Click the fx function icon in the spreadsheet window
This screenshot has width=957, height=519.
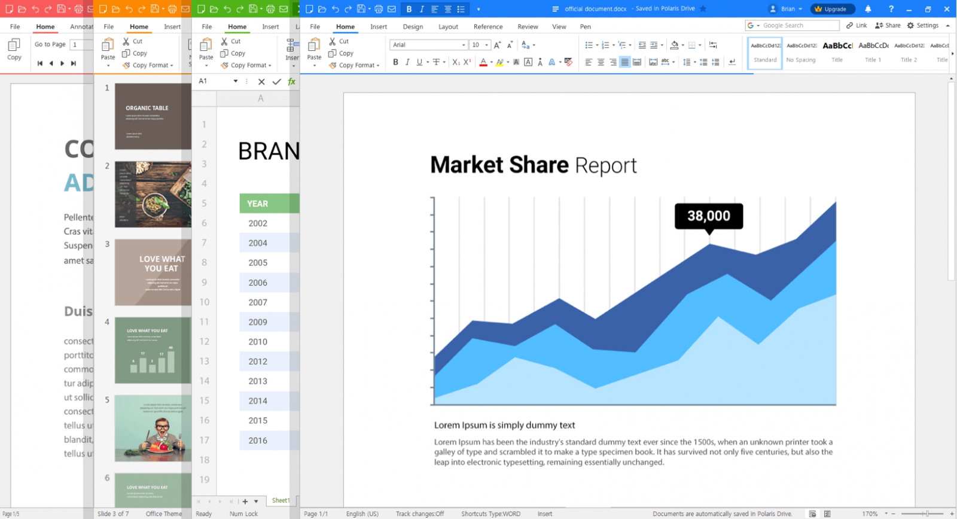(292, 81)
